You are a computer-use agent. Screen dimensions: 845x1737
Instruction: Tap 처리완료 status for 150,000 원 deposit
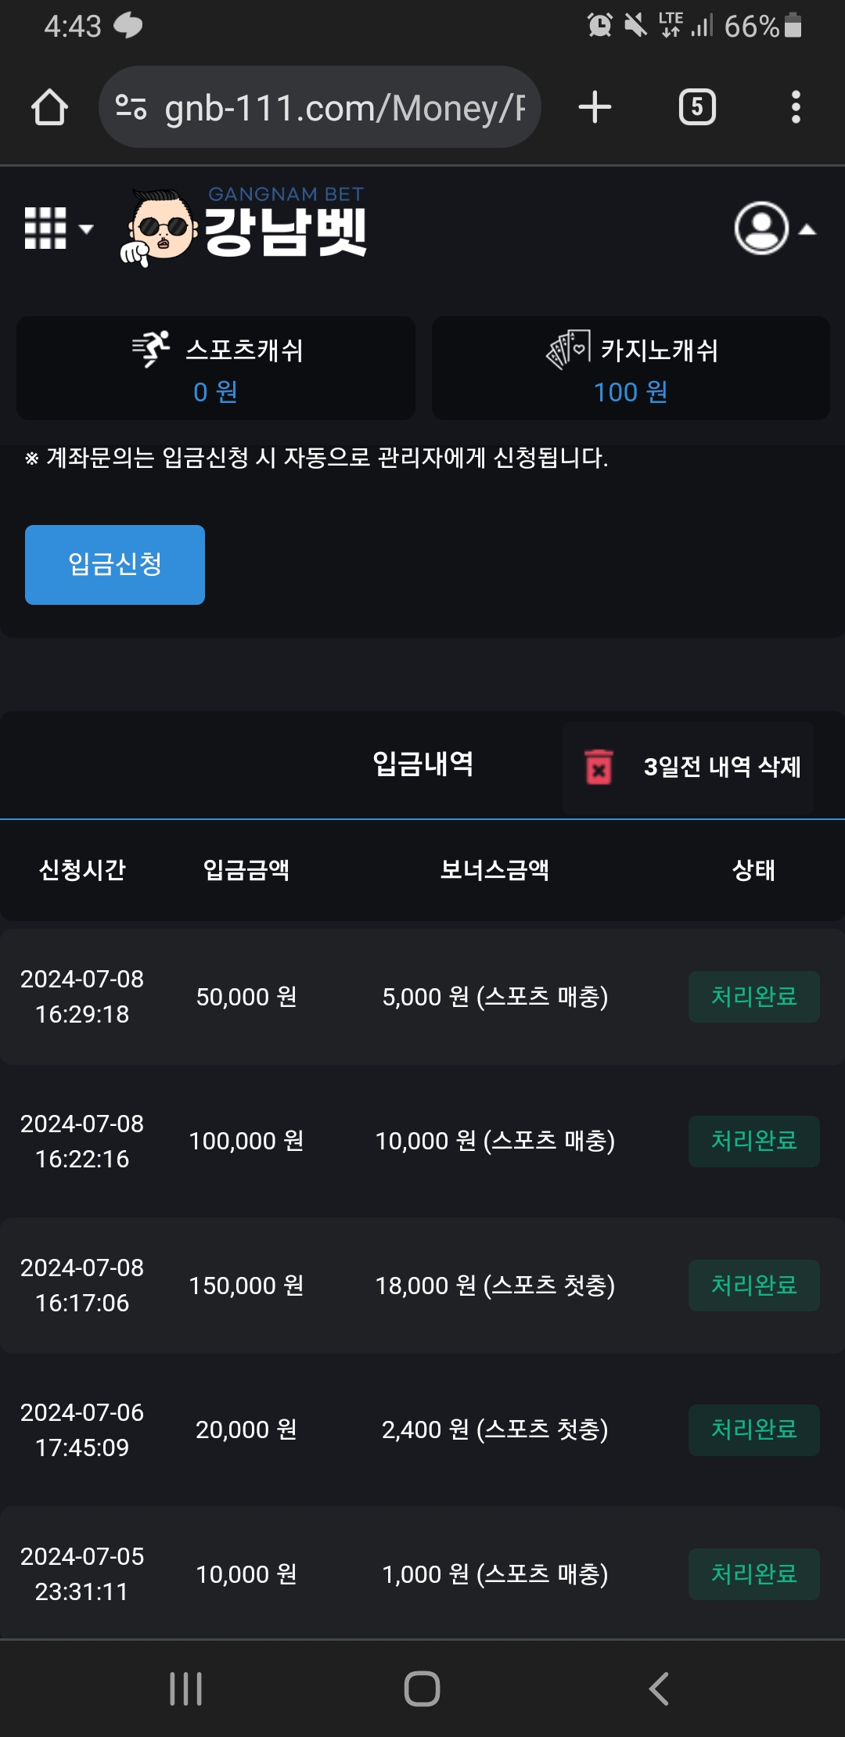coord(753,1286)
